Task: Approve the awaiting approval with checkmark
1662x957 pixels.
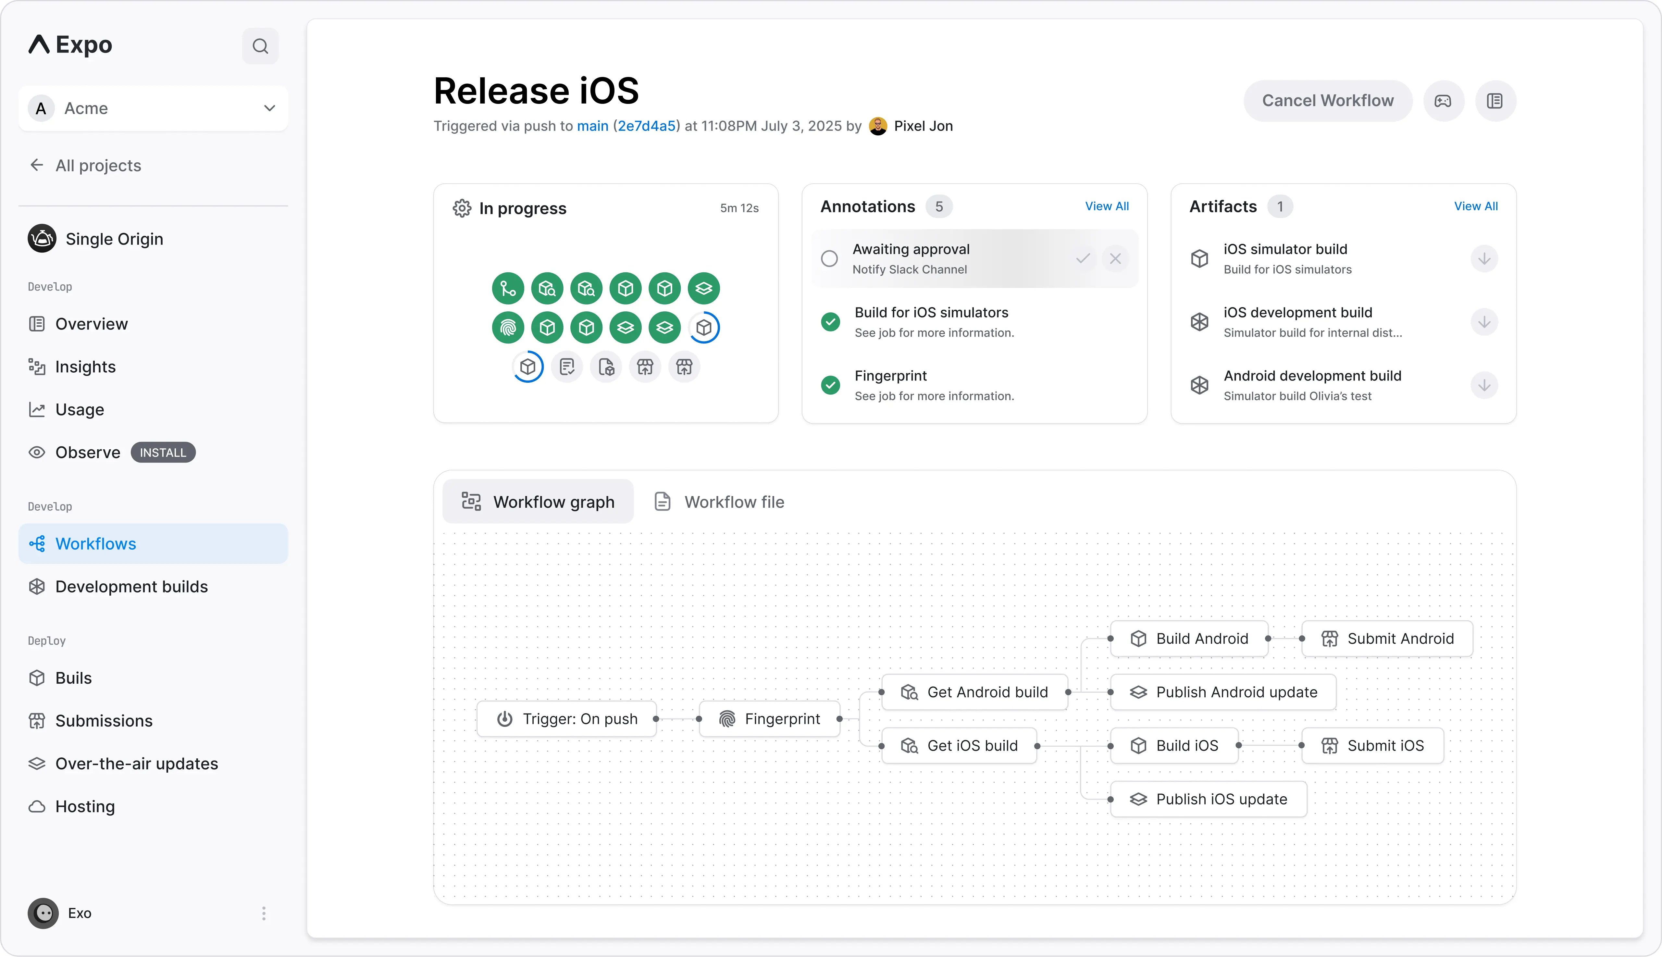Action: tap(1083, 259)
